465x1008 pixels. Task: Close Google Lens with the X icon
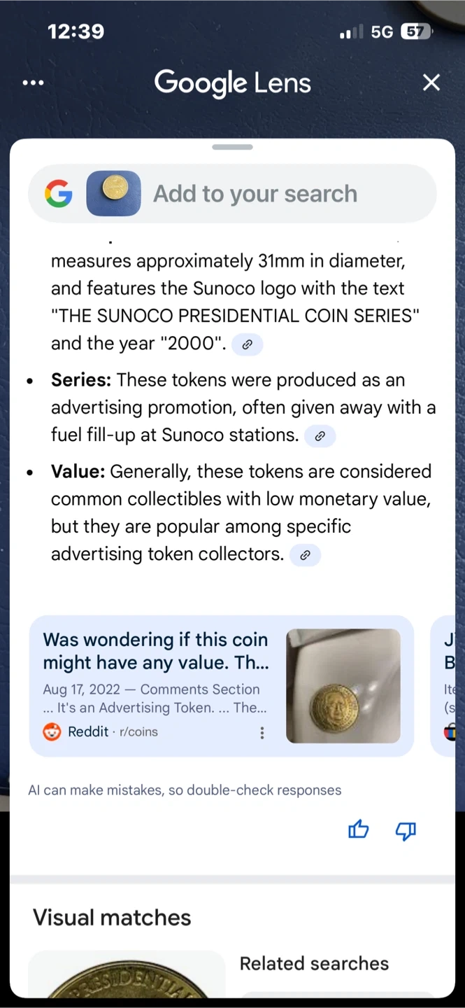tap(431, 83)
